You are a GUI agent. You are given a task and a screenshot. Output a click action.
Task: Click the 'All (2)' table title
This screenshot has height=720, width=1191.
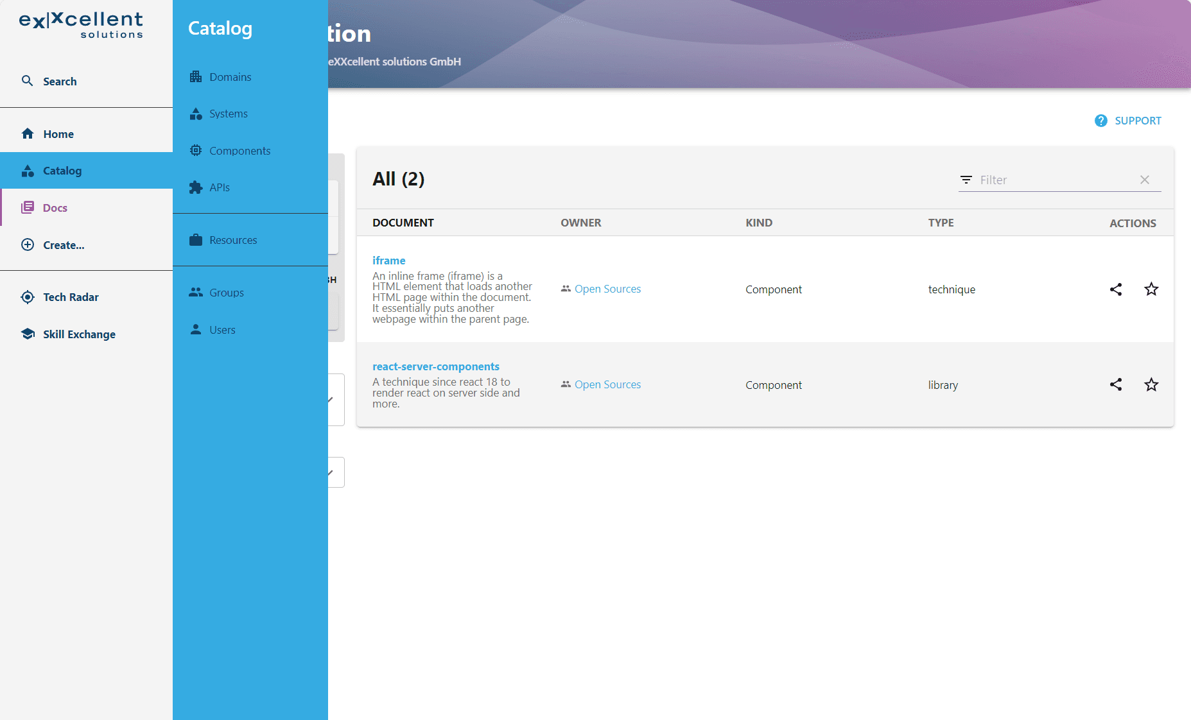pos(398,178)
